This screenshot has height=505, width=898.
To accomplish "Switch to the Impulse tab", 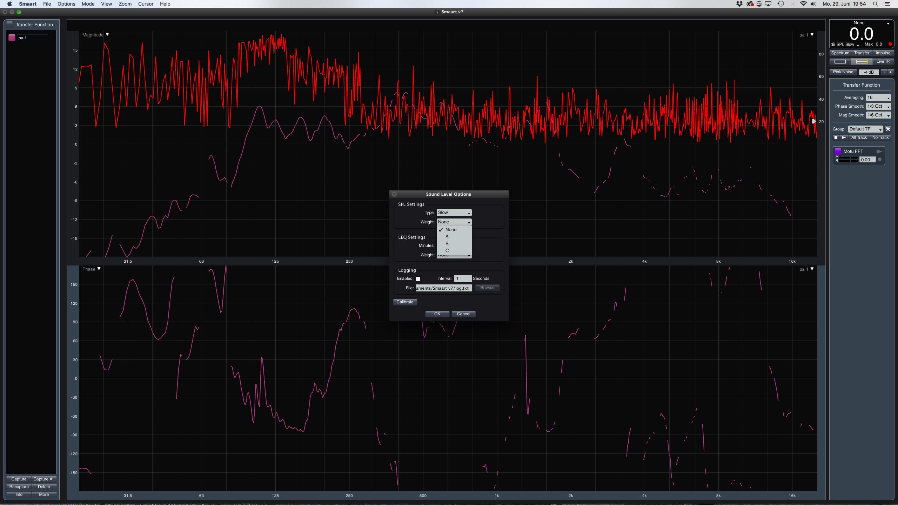I will tap(883, 53).
